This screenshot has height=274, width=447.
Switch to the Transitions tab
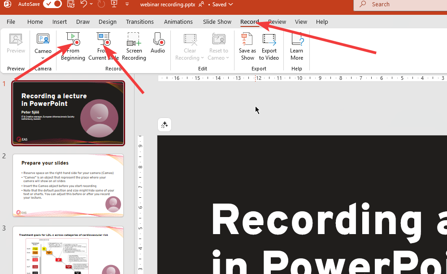click(140, 22)
